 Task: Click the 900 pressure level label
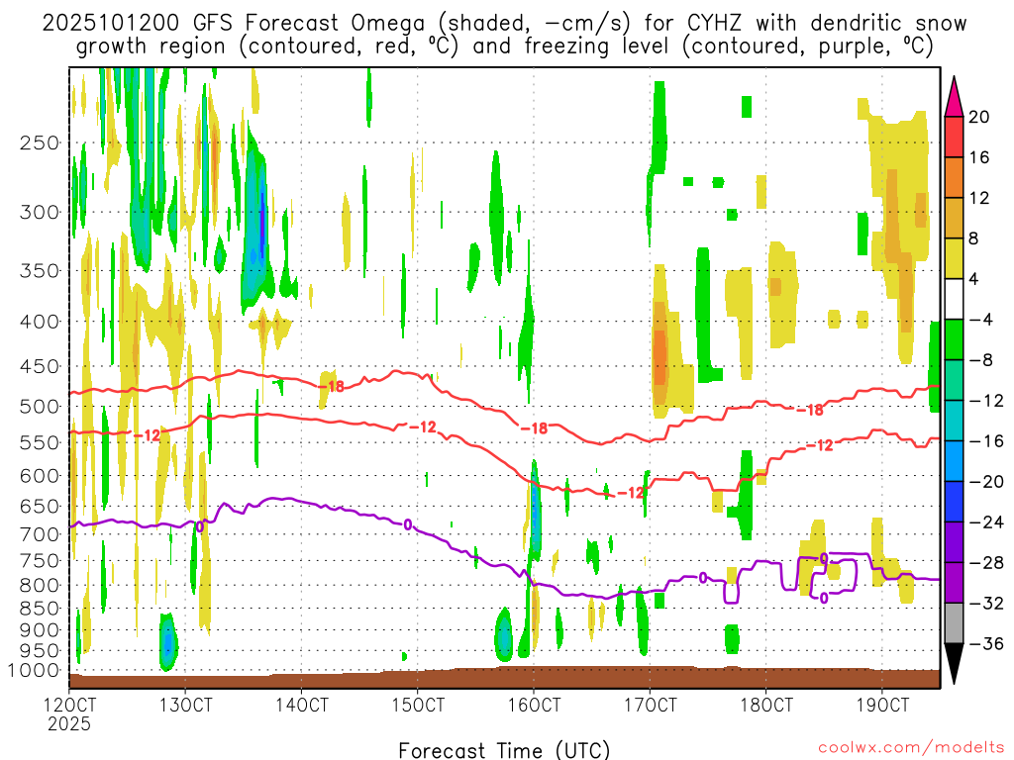(40, 630)
